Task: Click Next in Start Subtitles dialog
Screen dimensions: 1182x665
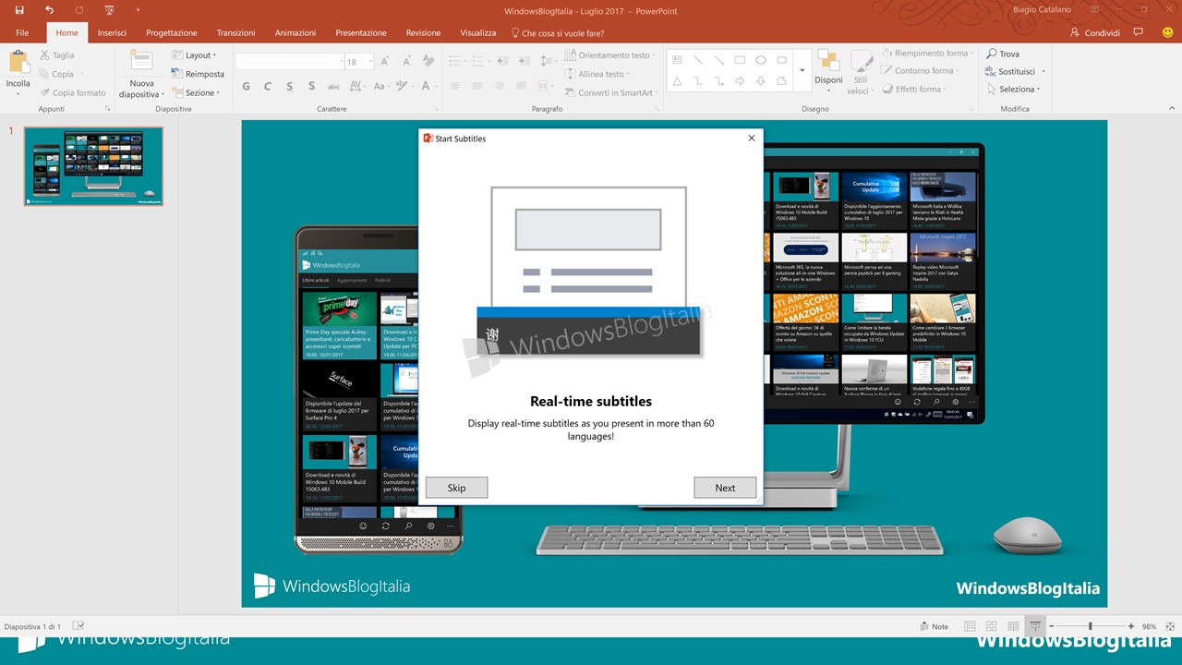Action: tap(725, 488)
